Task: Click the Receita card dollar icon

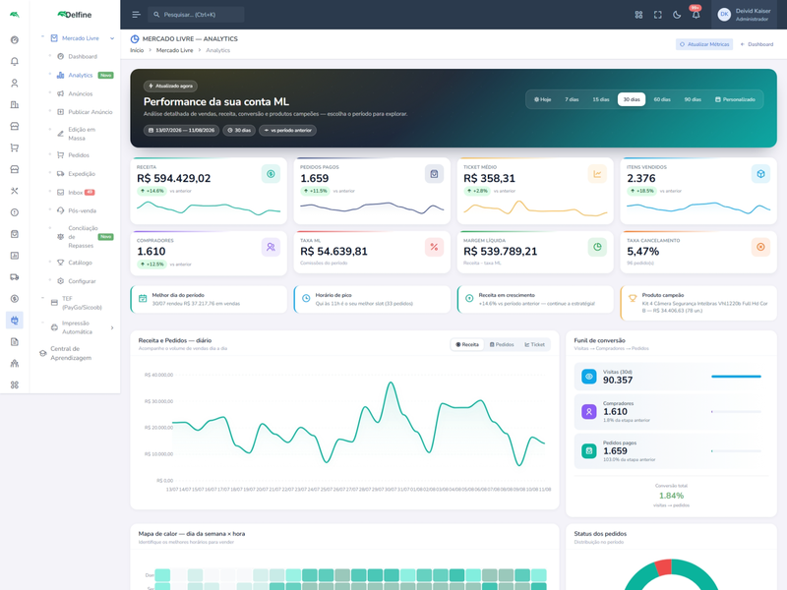Action: [x=272, y=174]
